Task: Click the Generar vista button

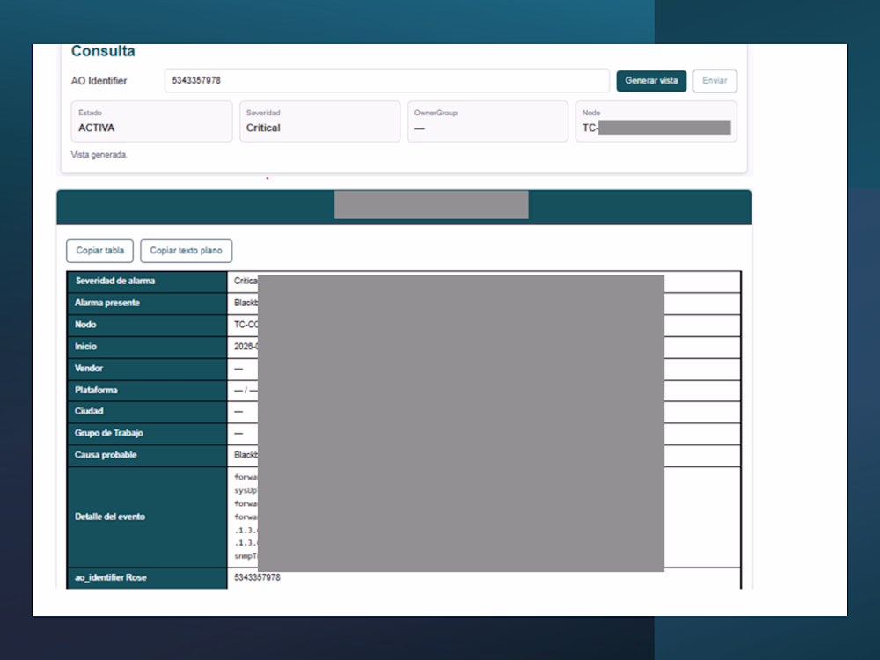Action: [651, 81]
